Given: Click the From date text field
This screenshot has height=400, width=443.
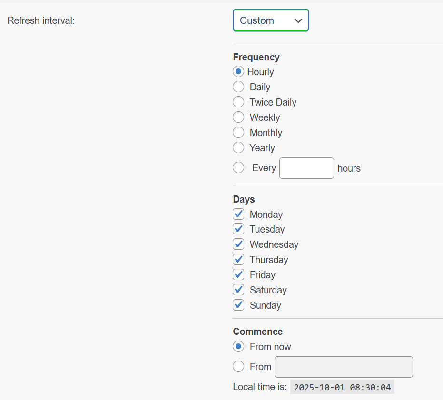Looking at the screenshot, I should (x=344, y=367).
